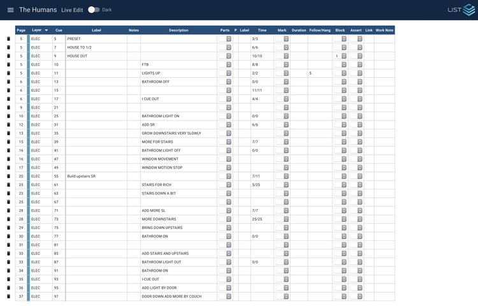Click the Live Edit label
The height and width of the screenshot is (306, 478).
(72, 10)
